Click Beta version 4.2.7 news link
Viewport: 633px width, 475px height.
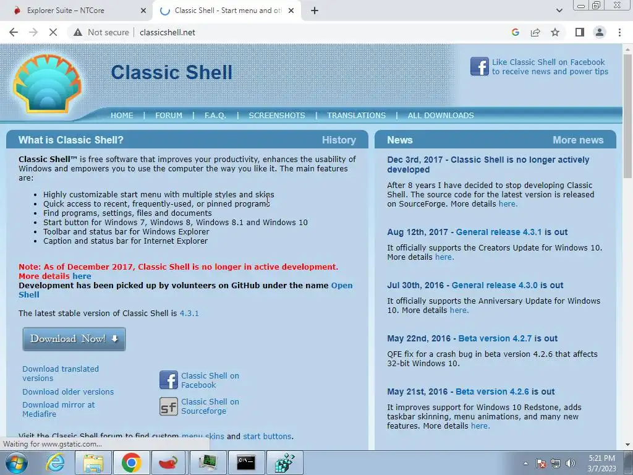point(495,338)
